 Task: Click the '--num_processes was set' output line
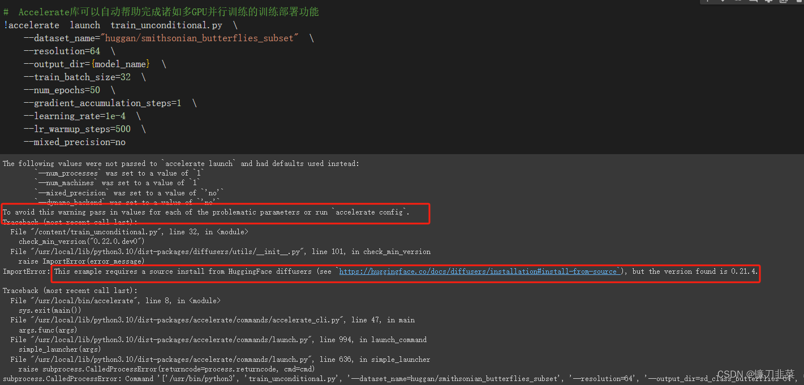pos(119,173)
